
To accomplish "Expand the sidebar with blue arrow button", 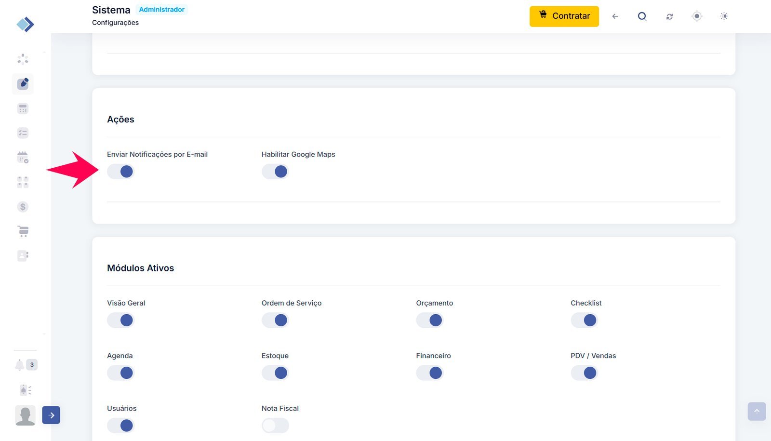I will tap(51, 415).
